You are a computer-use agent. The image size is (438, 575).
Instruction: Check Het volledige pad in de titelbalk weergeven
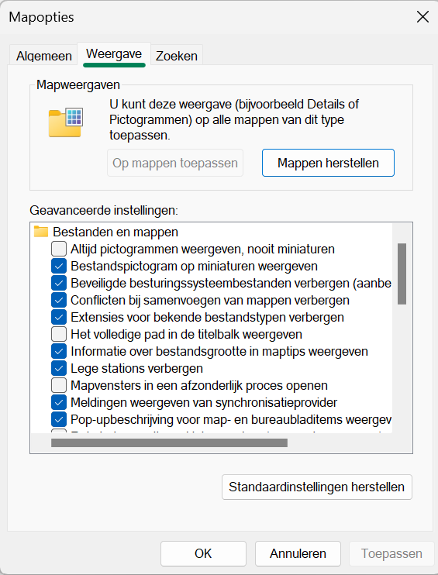[x=59, y=334]
